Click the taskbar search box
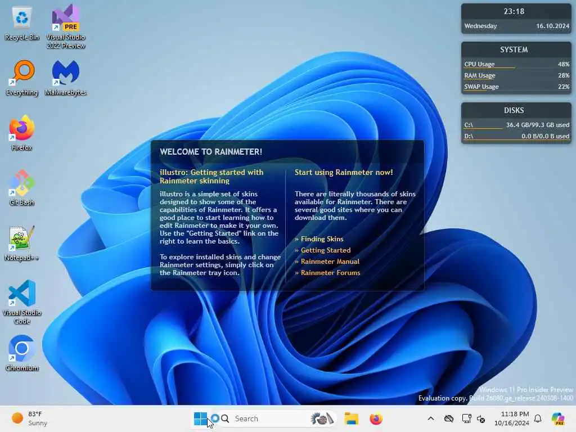 click(278, 418)
